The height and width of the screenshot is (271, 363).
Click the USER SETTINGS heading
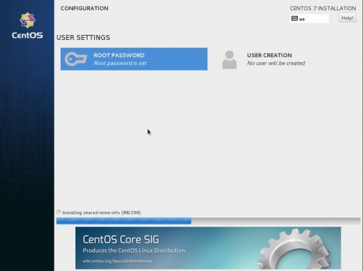[83, 37]
